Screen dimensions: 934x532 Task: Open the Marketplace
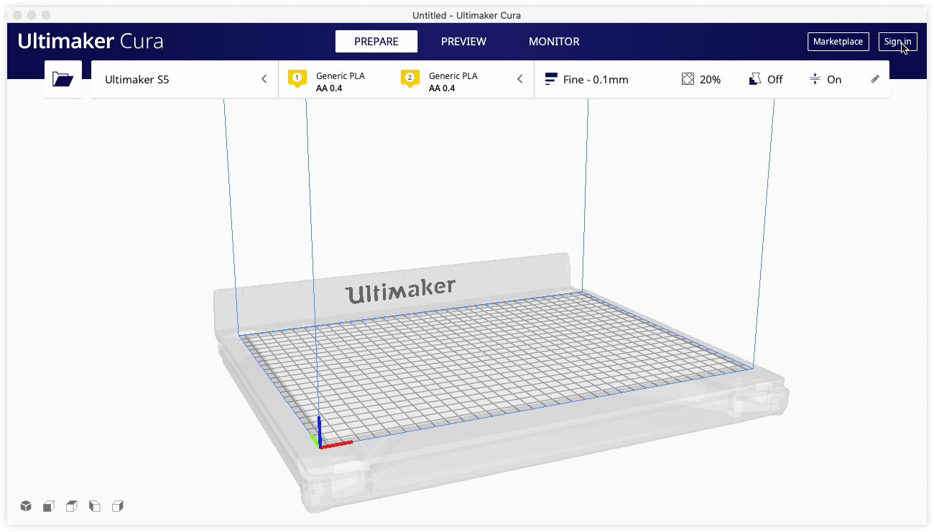838,41
